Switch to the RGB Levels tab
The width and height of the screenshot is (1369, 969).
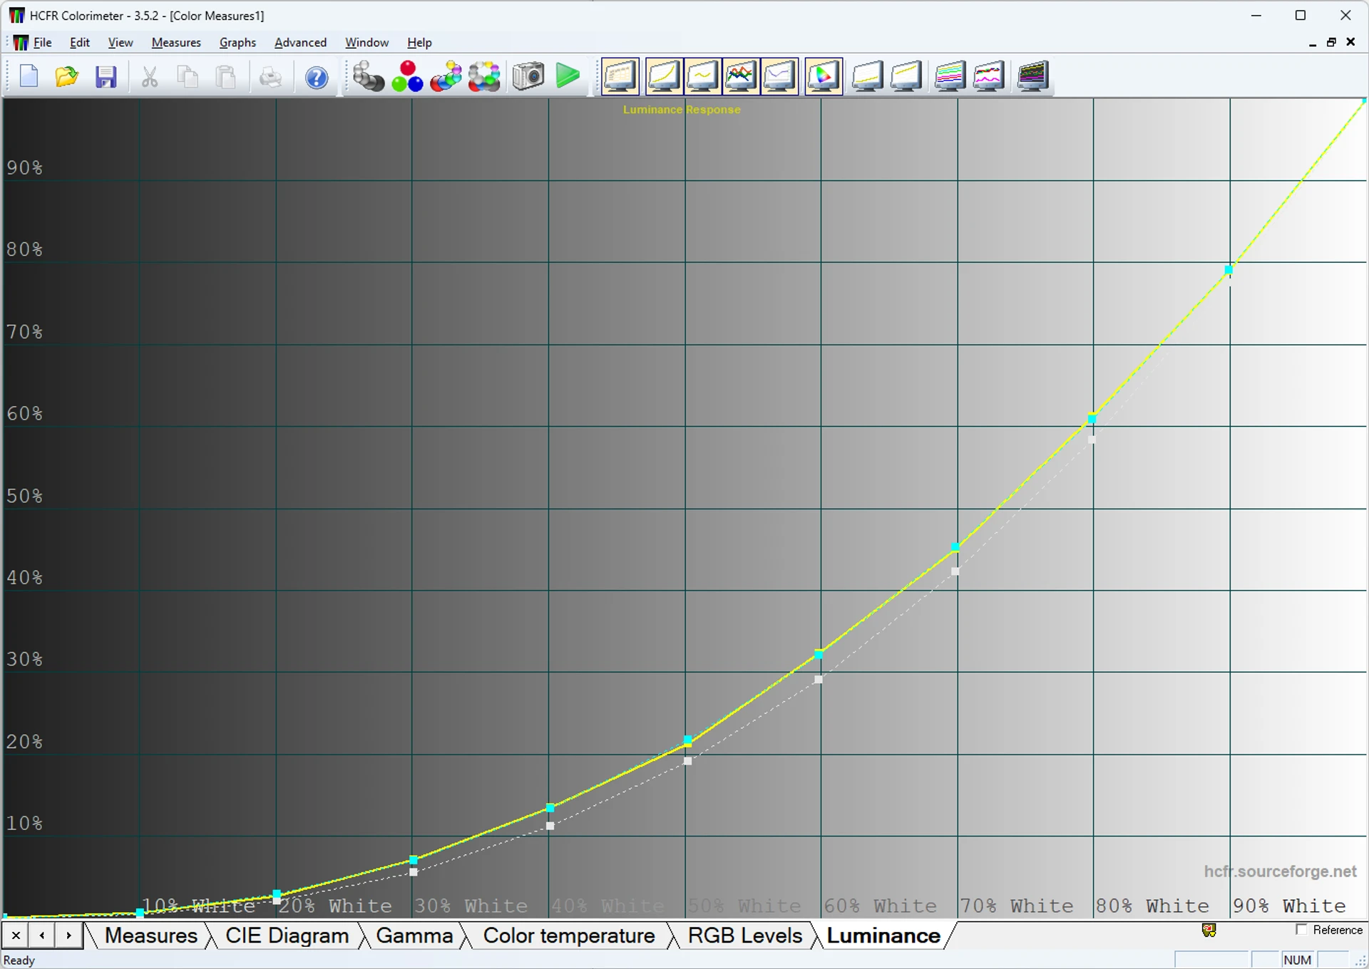pos(745,936)
